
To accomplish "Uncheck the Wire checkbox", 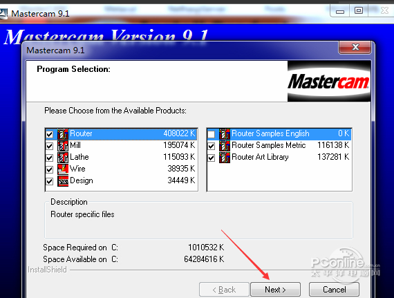I will (50, 169).
